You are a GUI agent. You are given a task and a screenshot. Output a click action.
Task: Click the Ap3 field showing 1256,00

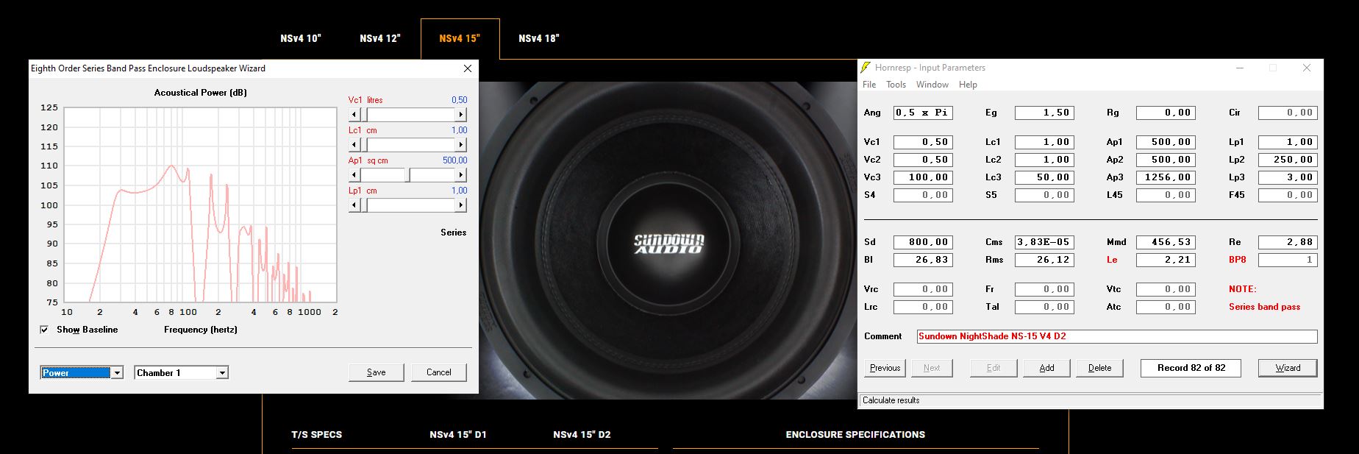(x=1166, y=177)
